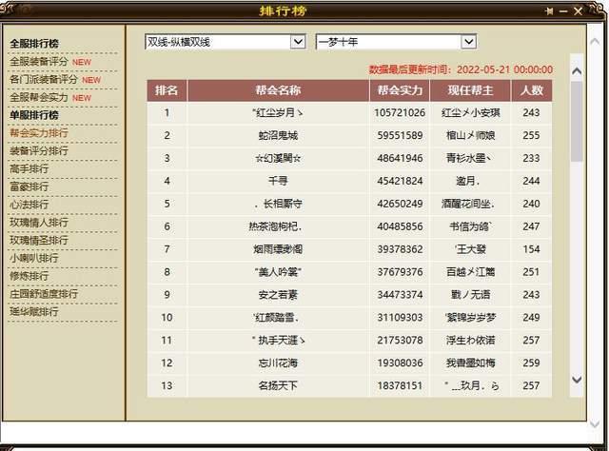Click the outer window scroll-up arrow
The width and height of the screenshot is (609, 451).
pyautogui.click(x=595, y=41)
